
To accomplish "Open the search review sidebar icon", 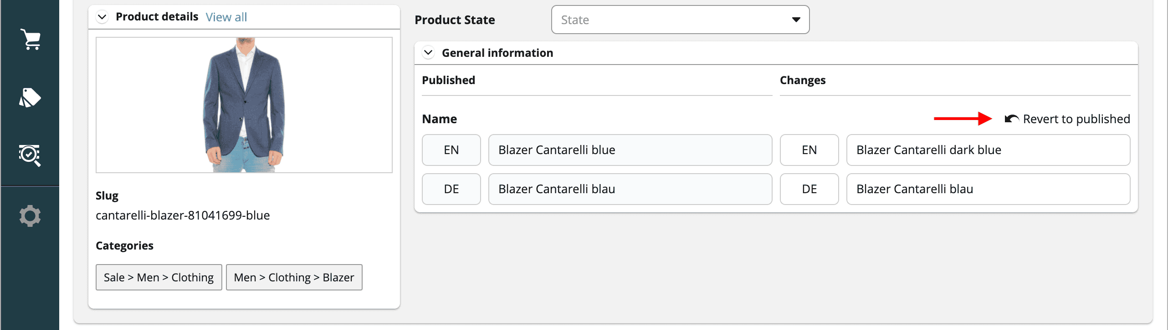I will (x=30, y=155).
